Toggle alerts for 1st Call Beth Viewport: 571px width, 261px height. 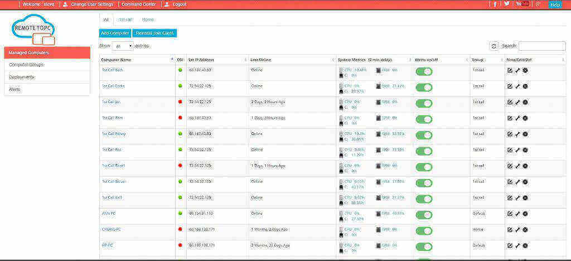[x=424, y=71]
